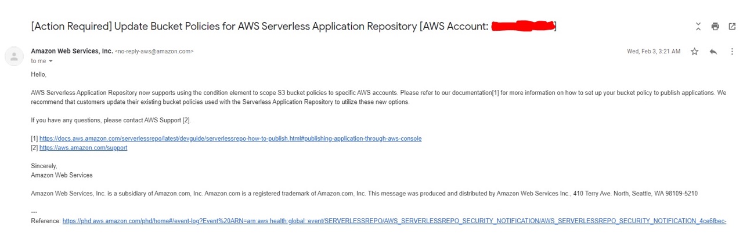Screen dimensions: 743x247
Task: Click the "Hello," greeting line
Action: tap(38, 74)
